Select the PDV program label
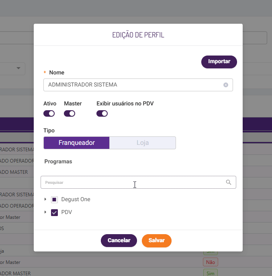 67,212
